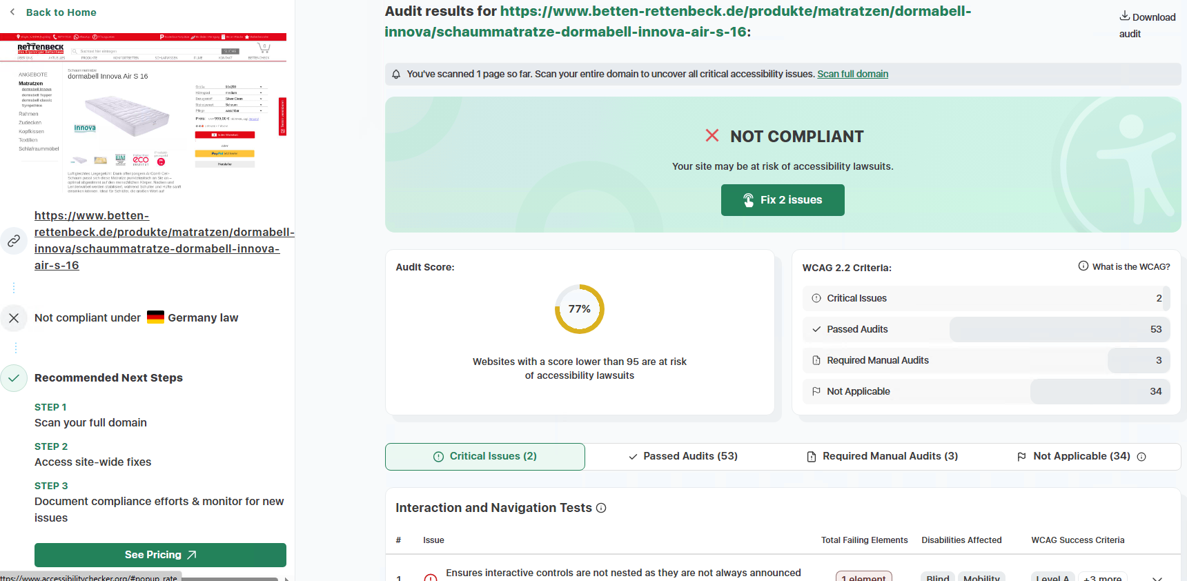
Task: Click the back arrow icon beside Back to Home
Action: pyautogui.click(x=12, y=12)
